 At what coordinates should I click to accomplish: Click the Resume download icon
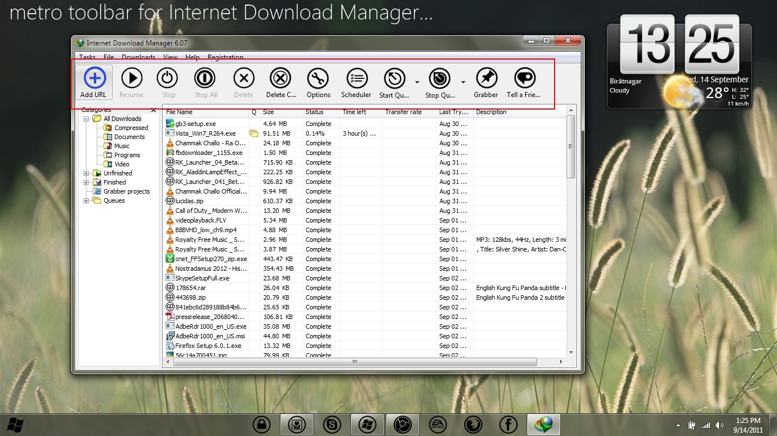(132, 78)
